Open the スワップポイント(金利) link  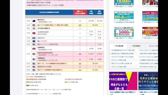(x=149, y=50)
